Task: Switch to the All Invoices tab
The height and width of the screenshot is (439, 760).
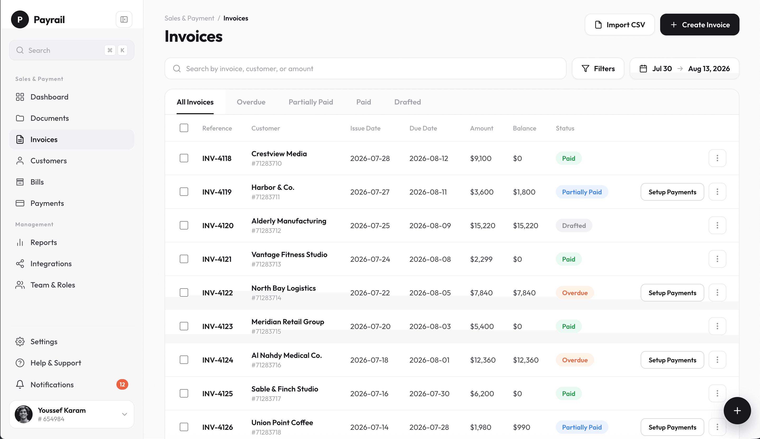Action: click(x=195, y=102)
